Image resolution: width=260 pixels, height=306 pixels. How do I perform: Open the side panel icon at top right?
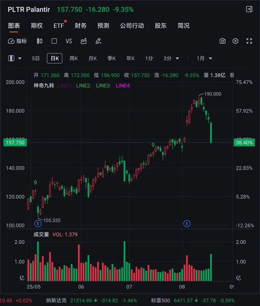(x=249, y=9)
